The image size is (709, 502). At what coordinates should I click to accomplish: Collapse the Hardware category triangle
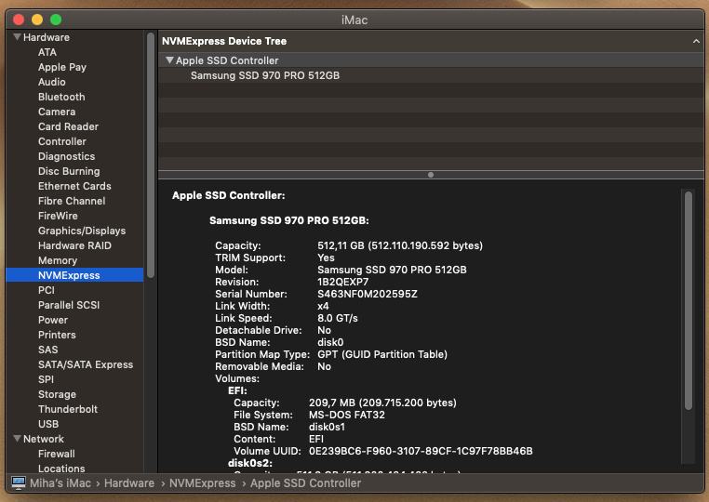coord(17,37)
